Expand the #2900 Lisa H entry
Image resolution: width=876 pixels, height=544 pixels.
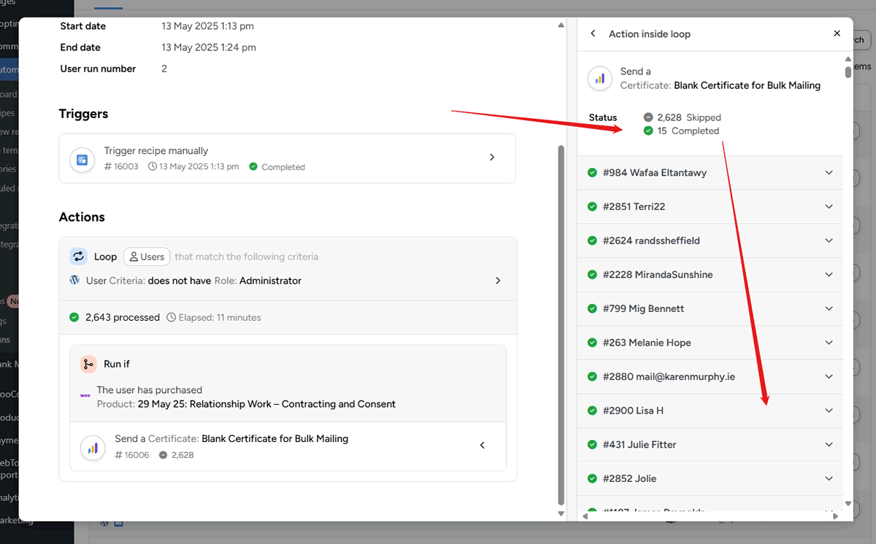click(x=829, y=411)
